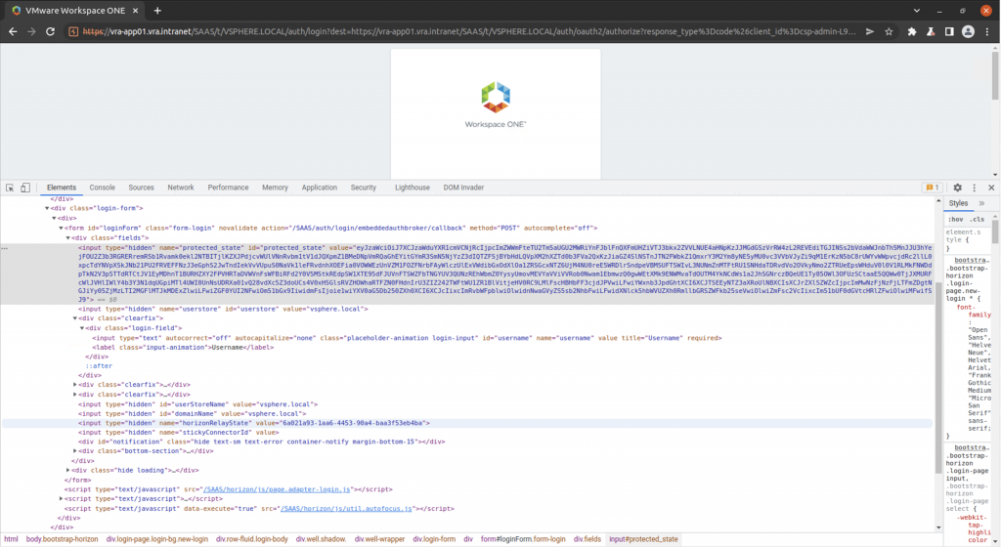Open DevTools settings gear

[x=958, y=188]
